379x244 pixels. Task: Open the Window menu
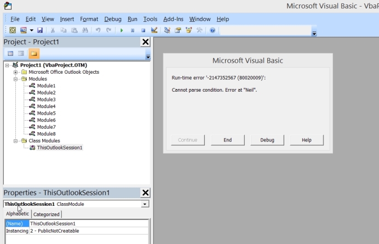point(200,19)
